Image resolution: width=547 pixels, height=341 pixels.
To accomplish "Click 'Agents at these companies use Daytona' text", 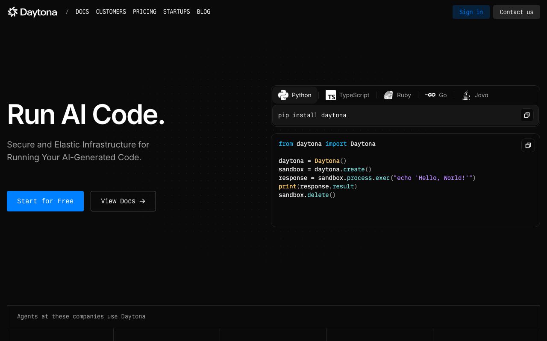I will pos(81,316).
